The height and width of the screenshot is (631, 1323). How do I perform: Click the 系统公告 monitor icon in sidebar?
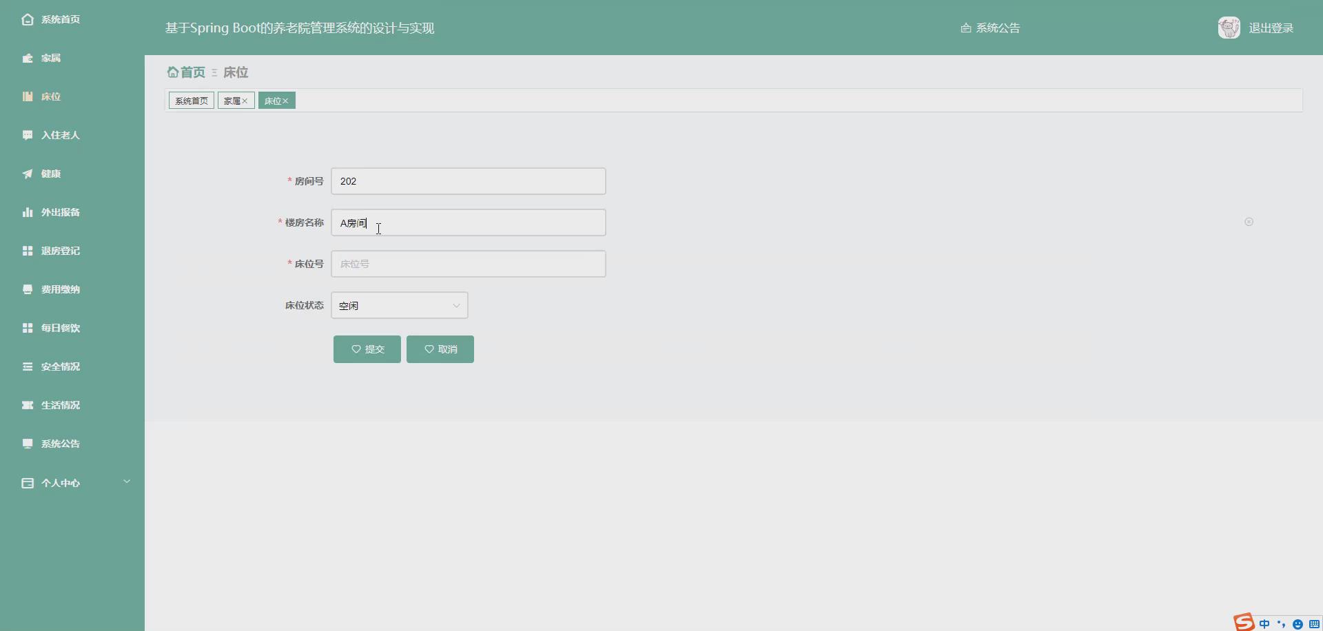pos(28,444)
